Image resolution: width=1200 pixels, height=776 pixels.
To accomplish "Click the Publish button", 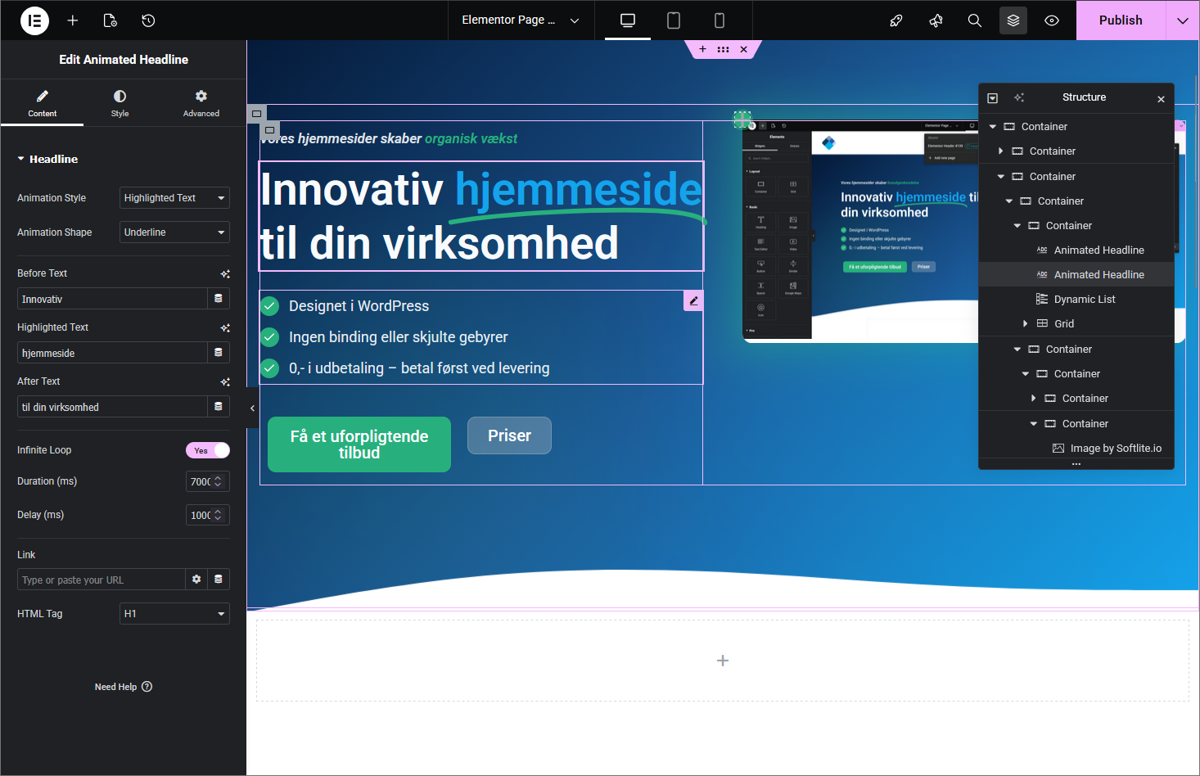I will [1120, 20].
